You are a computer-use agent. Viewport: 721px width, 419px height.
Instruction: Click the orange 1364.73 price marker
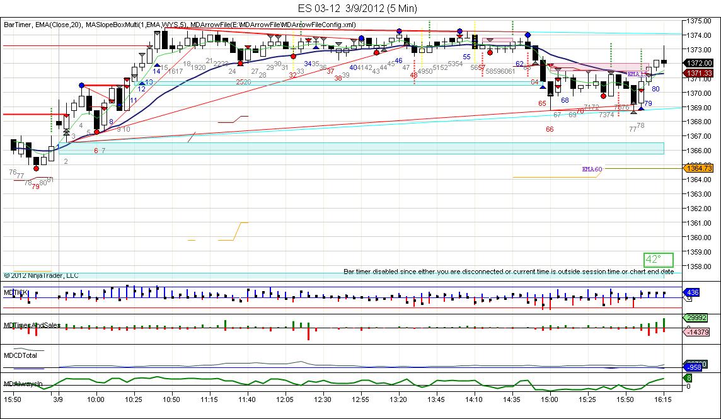[700, 168]
